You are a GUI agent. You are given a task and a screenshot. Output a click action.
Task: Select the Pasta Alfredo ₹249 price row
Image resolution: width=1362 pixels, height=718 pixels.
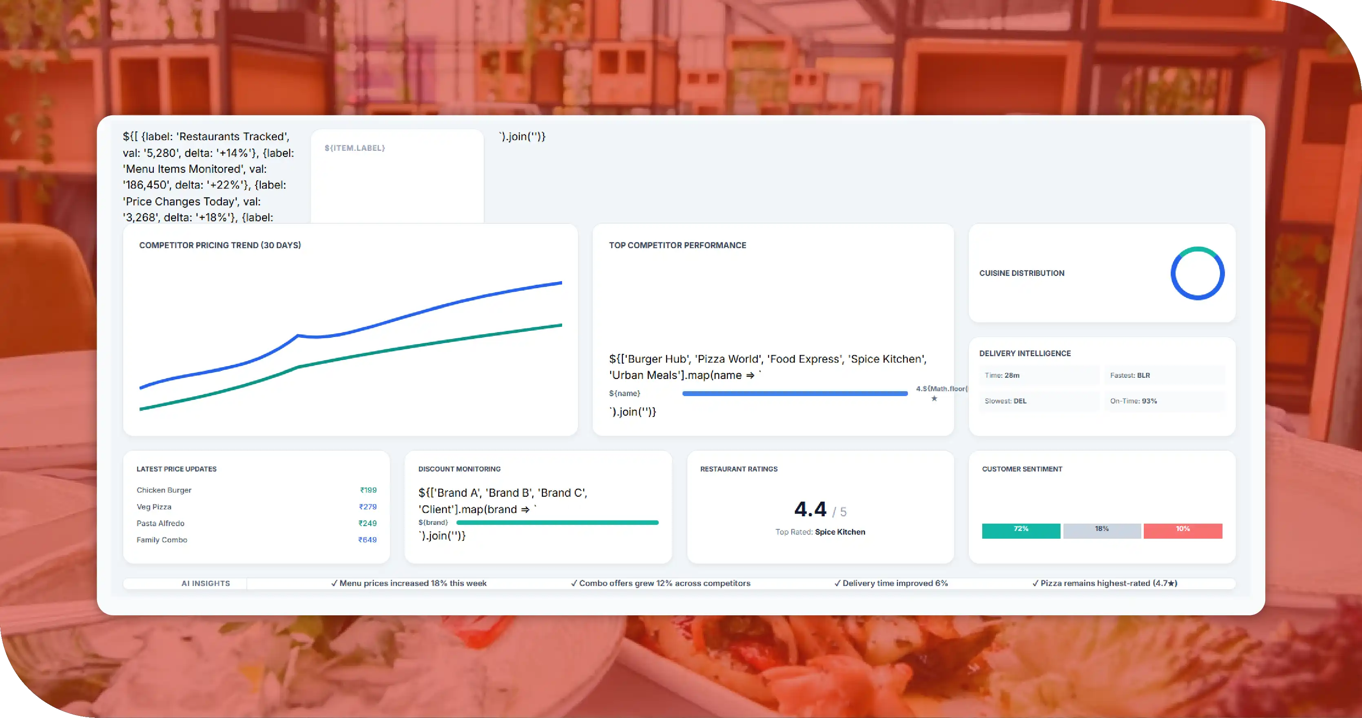[257, 523]
